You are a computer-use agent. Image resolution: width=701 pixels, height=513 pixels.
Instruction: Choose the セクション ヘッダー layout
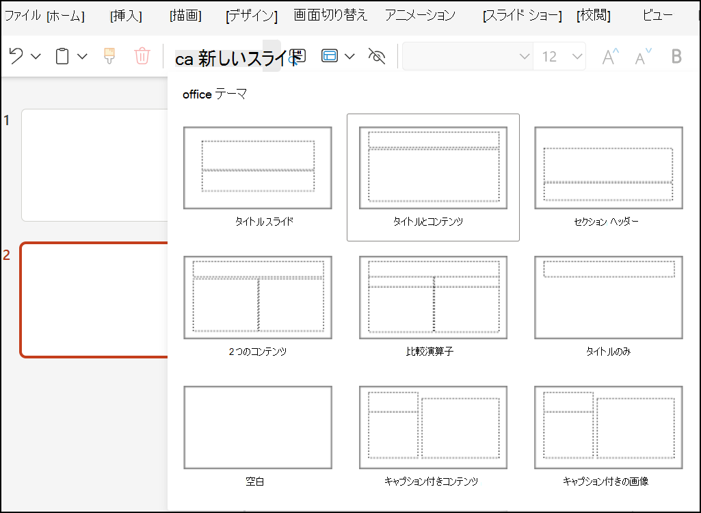(609, 178)
